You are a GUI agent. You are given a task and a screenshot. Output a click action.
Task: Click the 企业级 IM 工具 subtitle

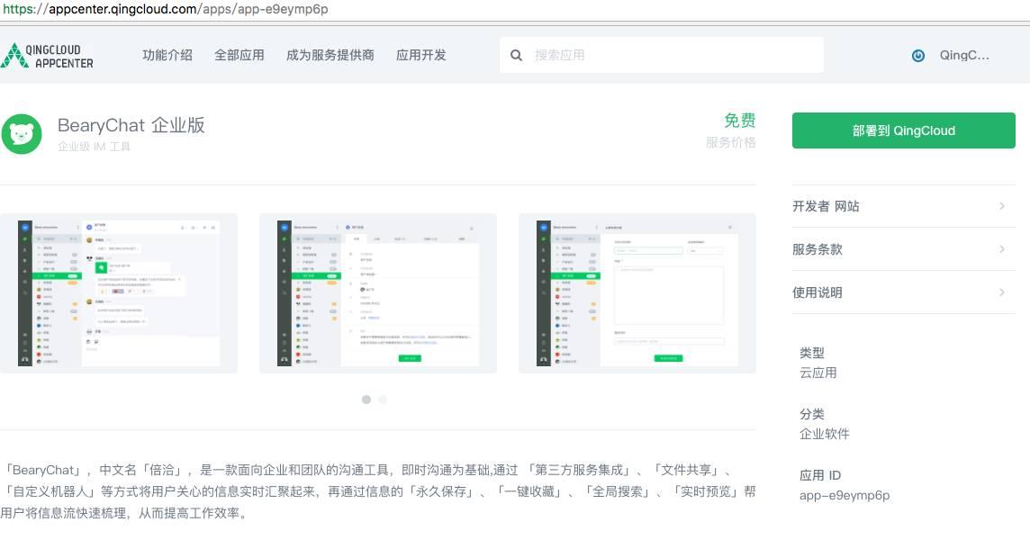point(94,147)
